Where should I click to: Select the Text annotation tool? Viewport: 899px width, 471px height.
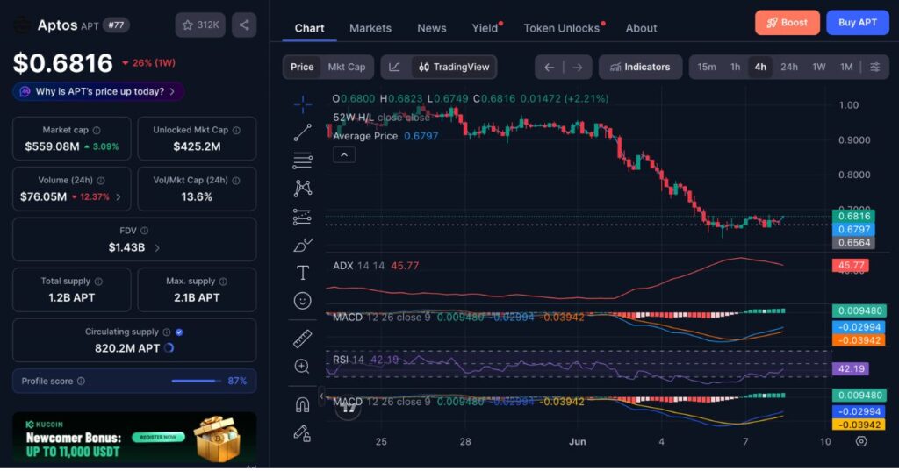303,273
